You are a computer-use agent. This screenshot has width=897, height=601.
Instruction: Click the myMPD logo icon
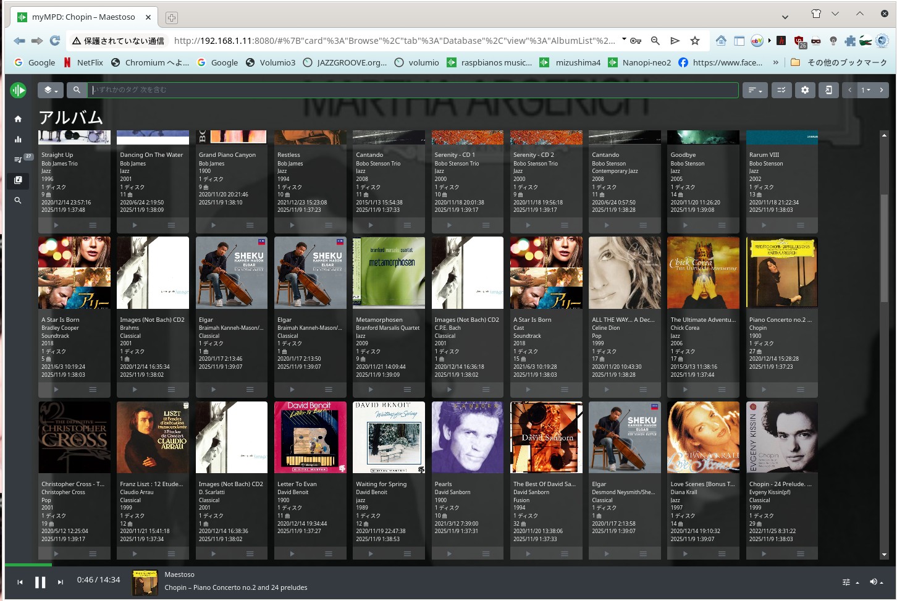click(x=18, y=90)
